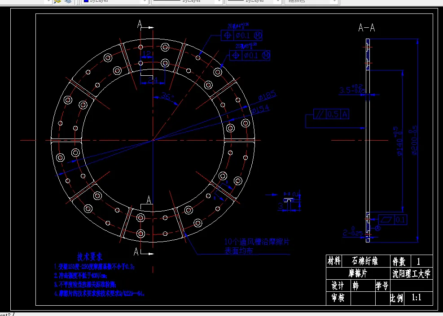Select the 24 linear dimension text
Viewport: 443px width, 316px height.
coord(153,80)
